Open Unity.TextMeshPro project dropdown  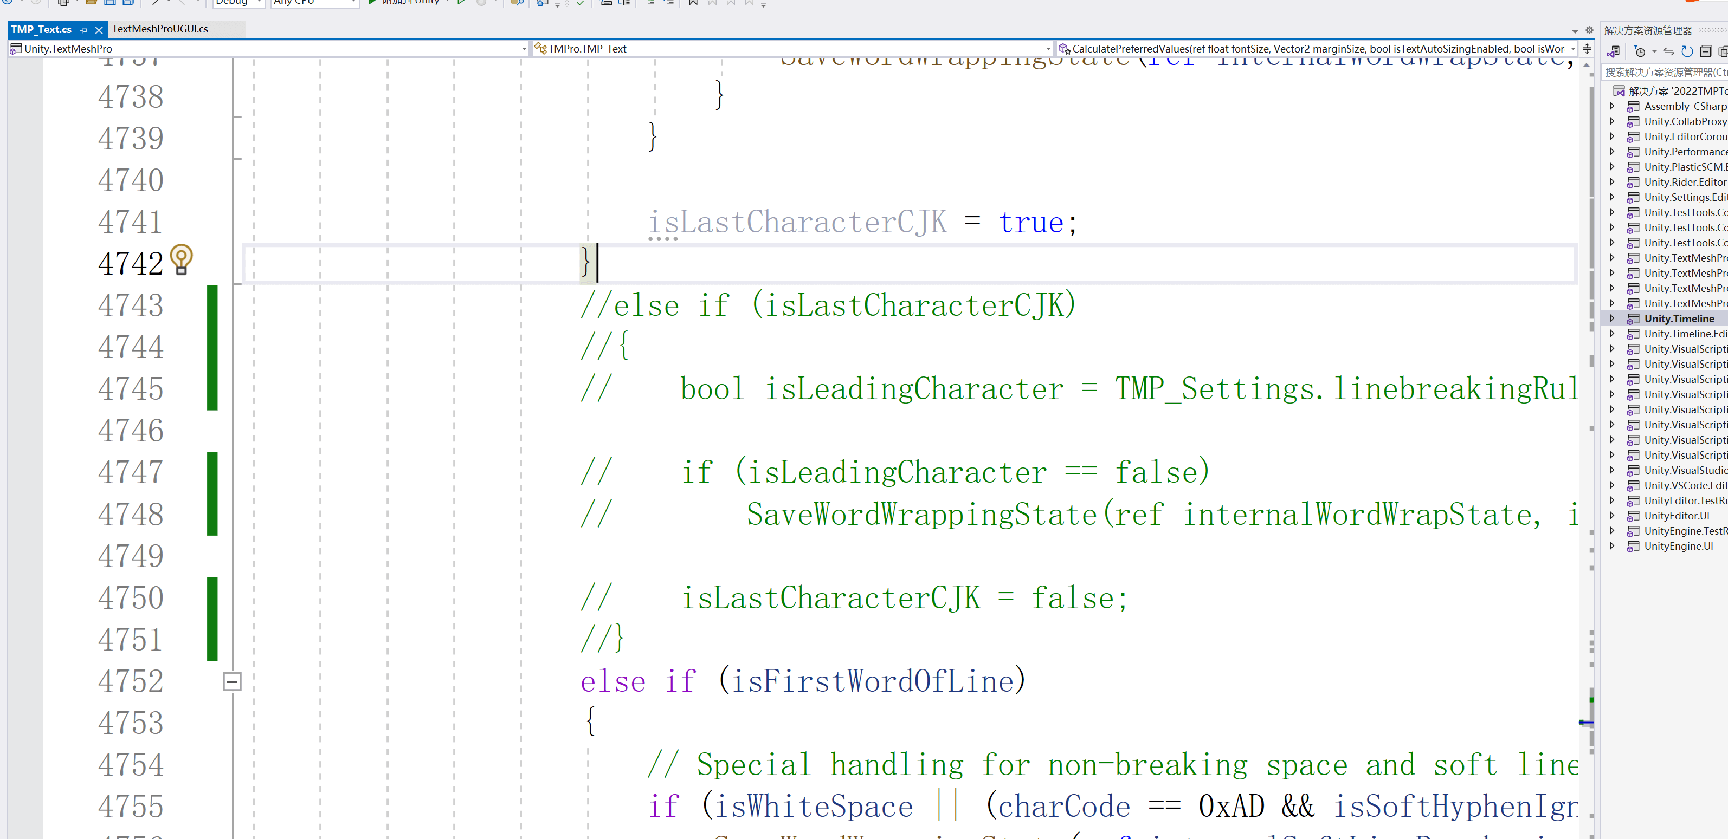pos(524,49)
